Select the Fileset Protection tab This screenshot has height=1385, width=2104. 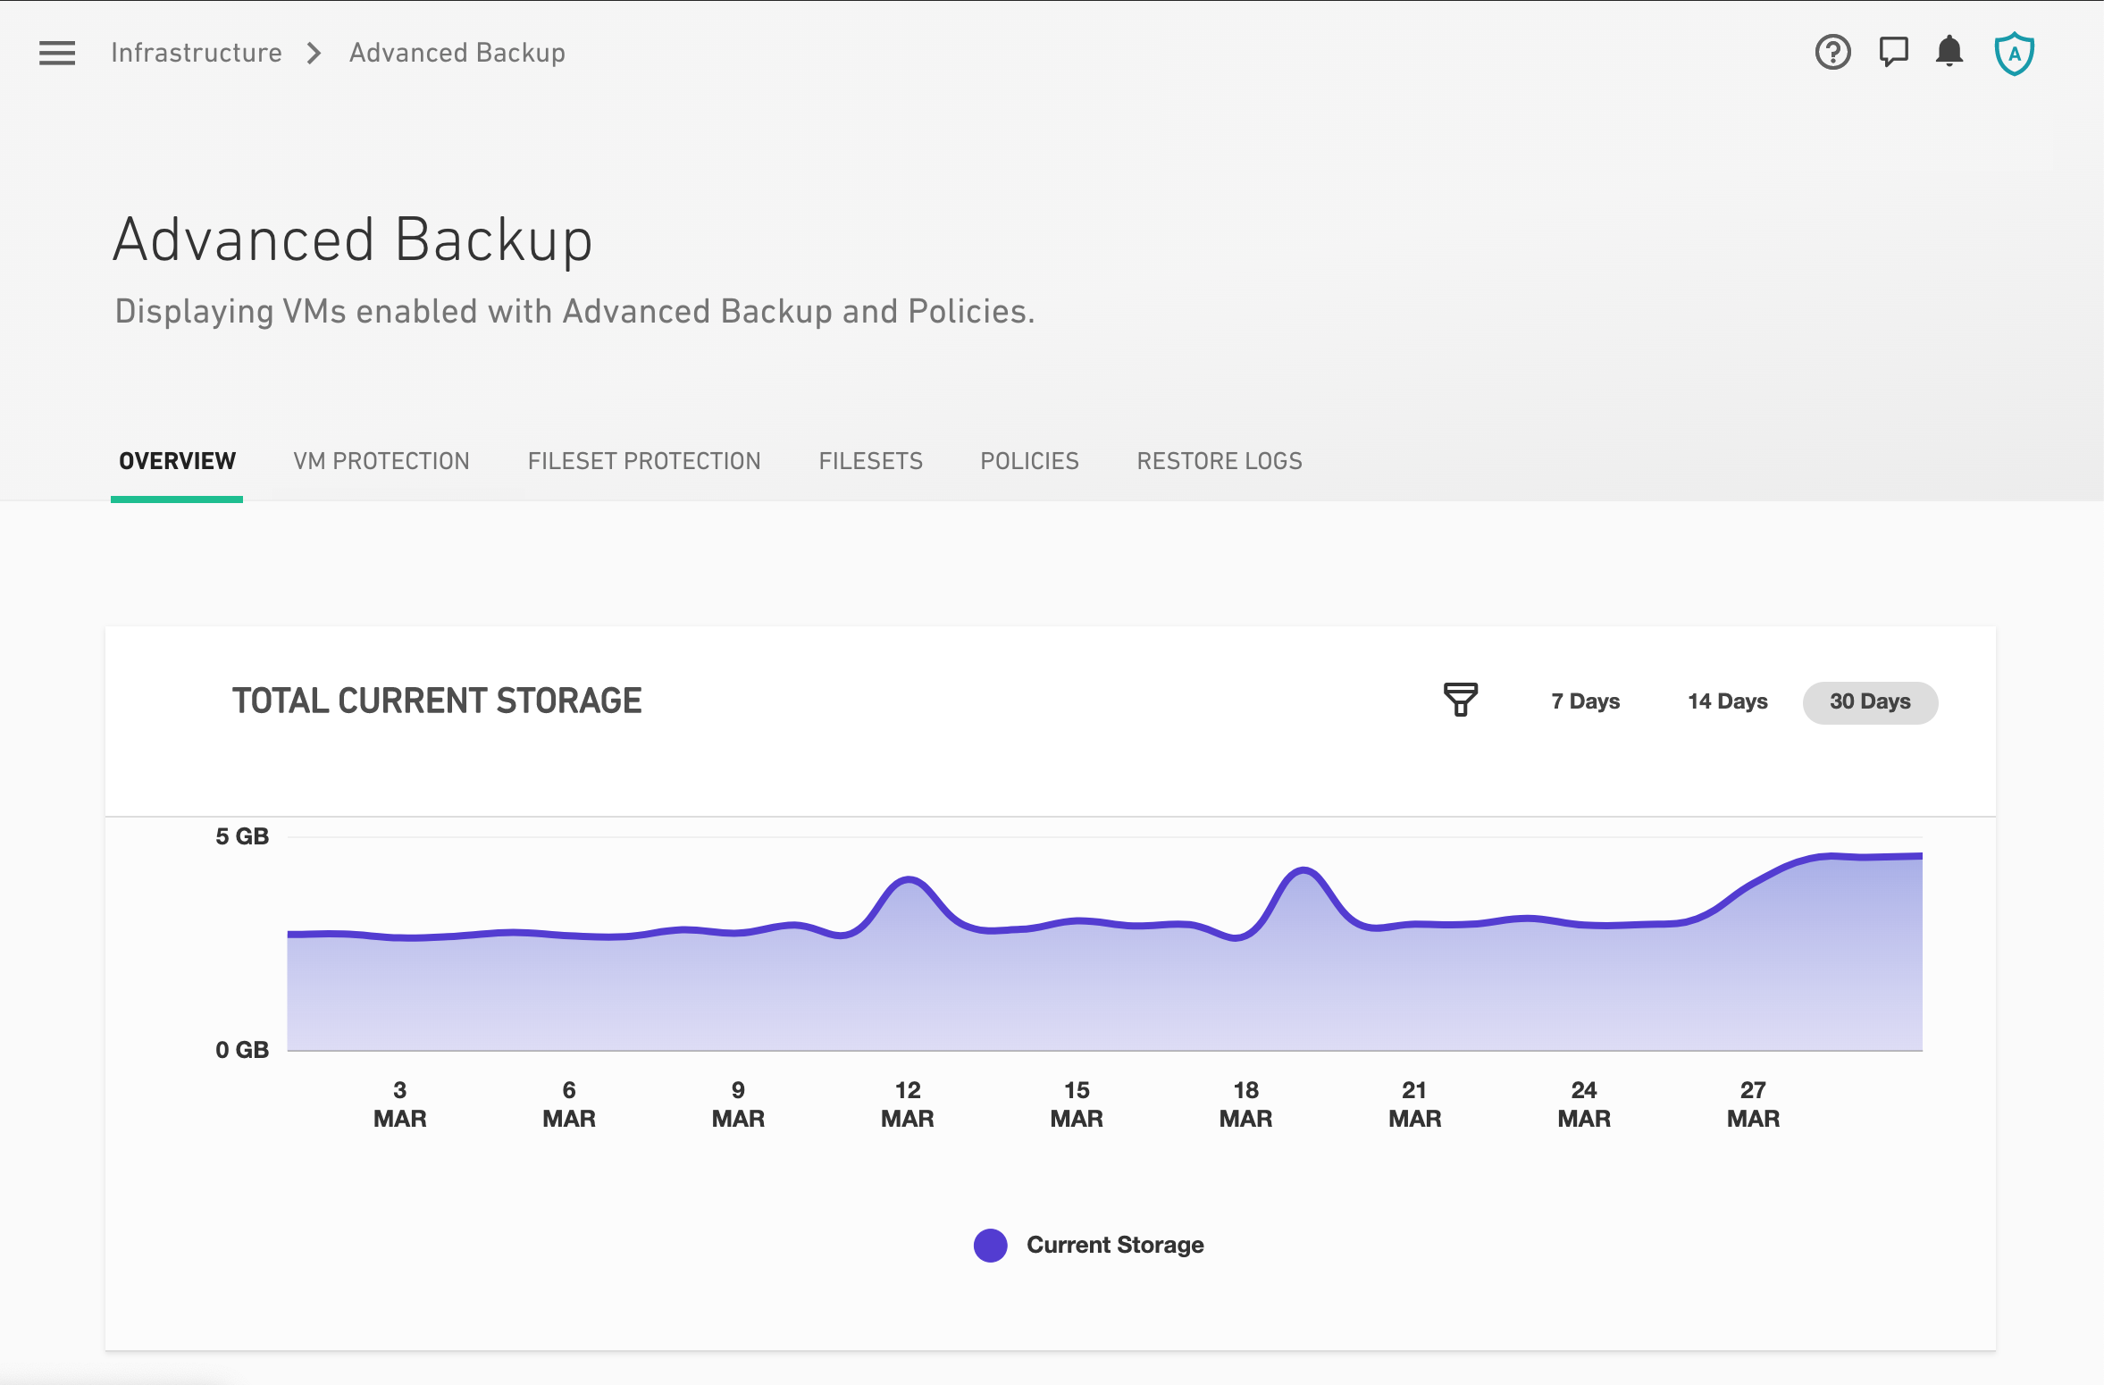(x=643, y=461)
